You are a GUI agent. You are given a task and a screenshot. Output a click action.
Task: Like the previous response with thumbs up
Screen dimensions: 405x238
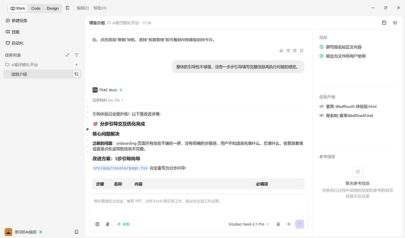[x=281, y=50]
